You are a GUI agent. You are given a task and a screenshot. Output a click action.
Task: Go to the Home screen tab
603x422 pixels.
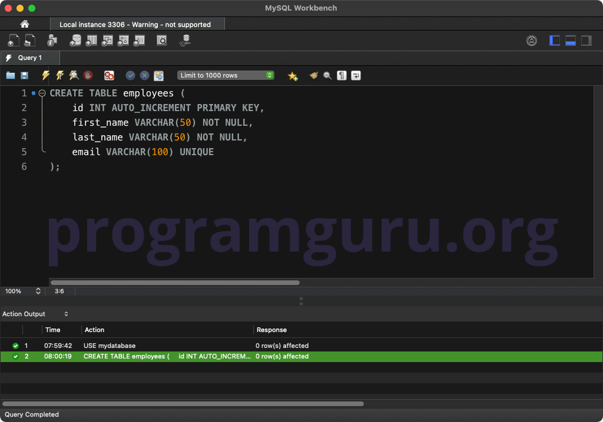click(25, 24)
